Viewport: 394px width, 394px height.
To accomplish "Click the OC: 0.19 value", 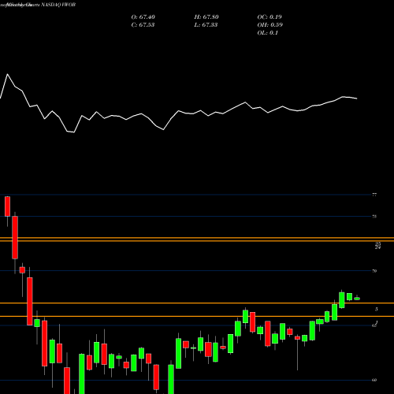I will 269,17.
